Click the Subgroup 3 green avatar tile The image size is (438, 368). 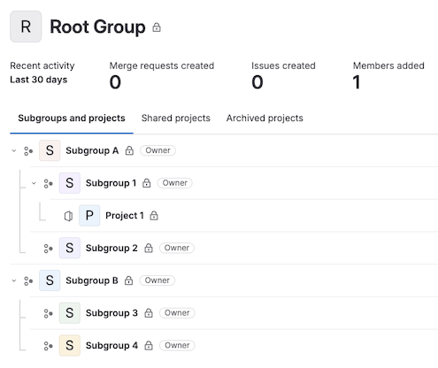pyautogui.click(x=70, y=313)
